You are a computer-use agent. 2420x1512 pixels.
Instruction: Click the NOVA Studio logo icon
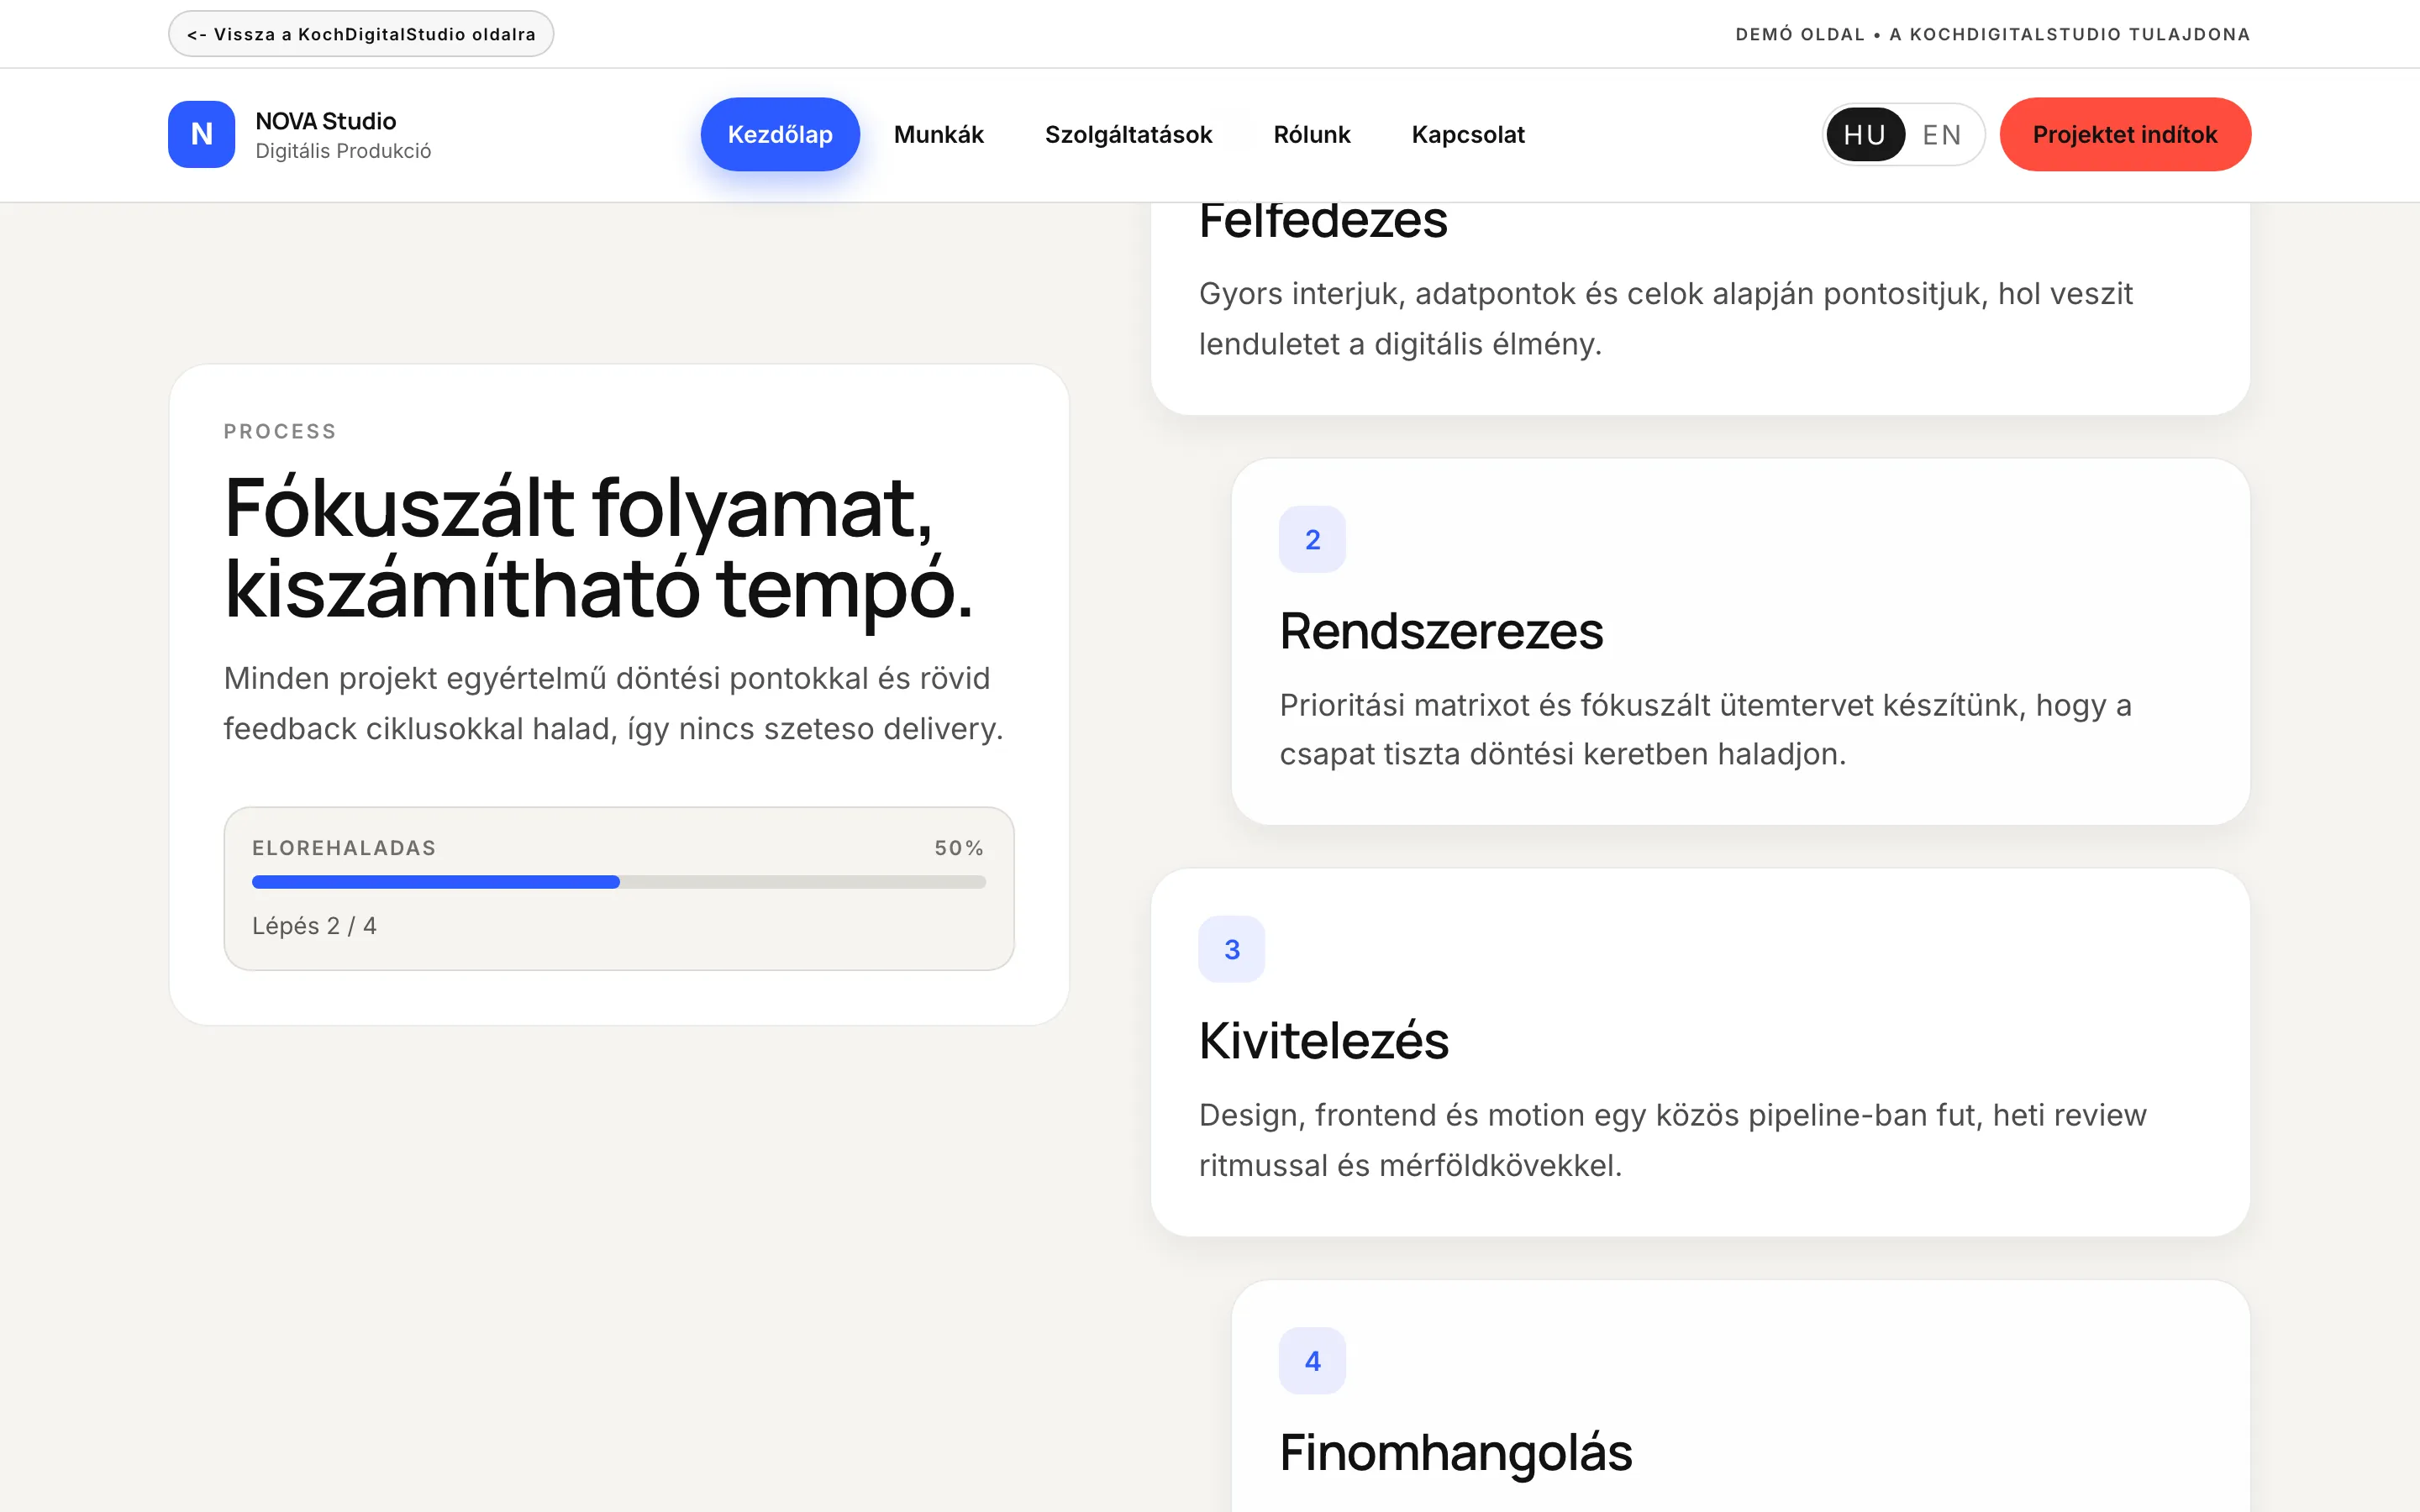pyautogui.click(x=201, y=134)
